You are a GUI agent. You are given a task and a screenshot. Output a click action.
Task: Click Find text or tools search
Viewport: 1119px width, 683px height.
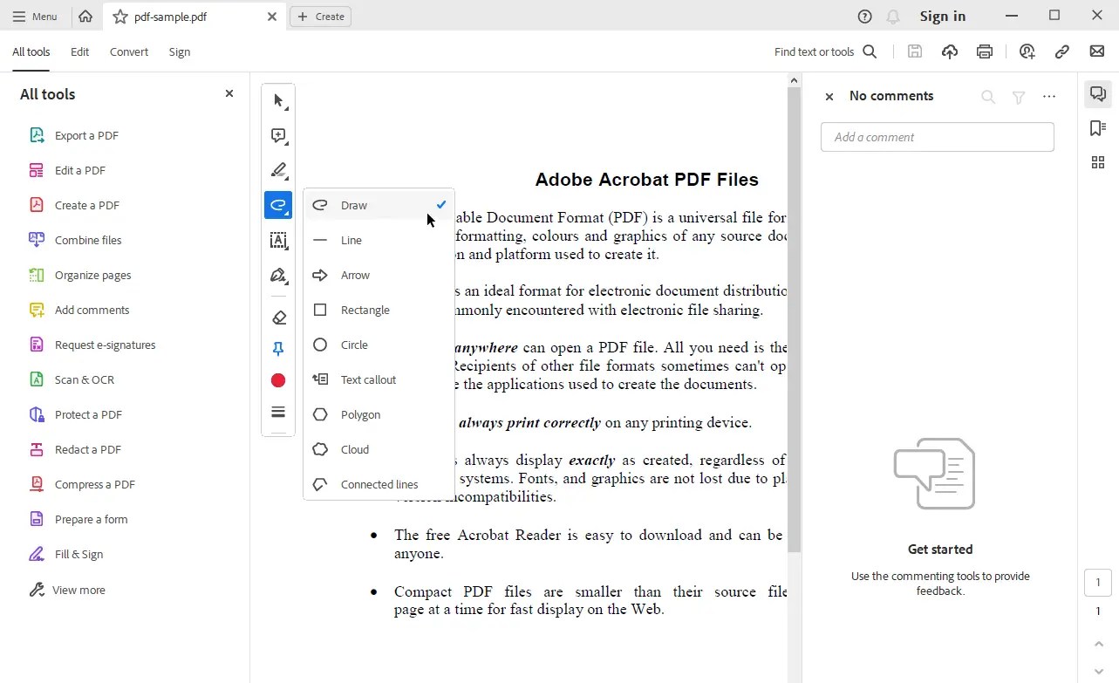coord(825,51)
